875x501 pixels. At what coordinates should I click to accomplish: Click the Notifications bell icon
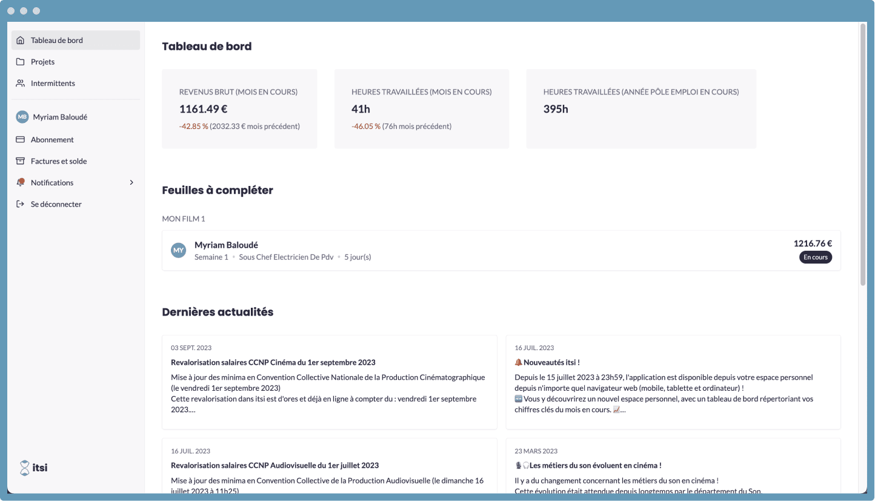21,182
